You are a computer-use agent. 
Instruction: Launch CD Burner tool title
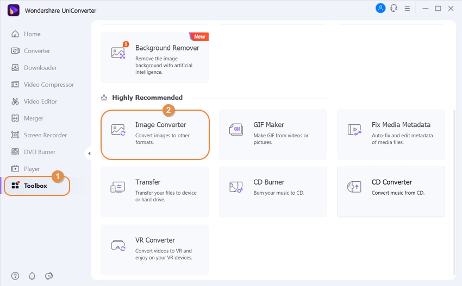pos(269,182)
